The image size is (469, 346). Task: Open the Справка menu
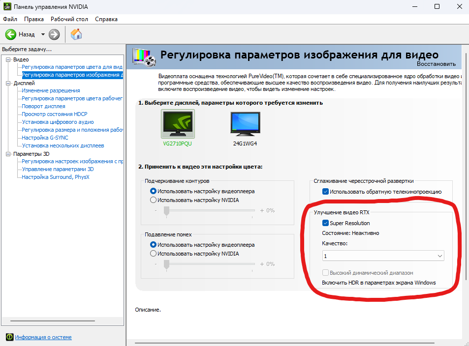[106, 19]
